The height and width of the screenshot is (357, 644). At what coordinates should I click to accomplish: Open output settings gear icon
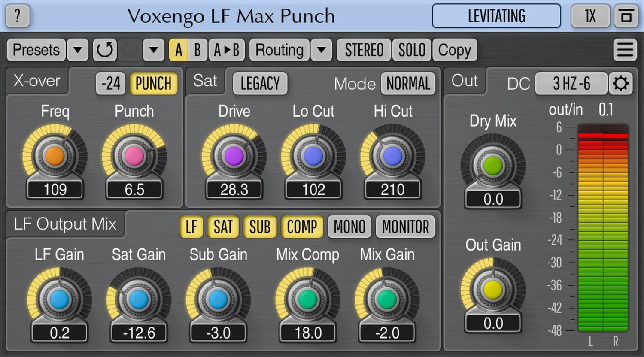621,83
